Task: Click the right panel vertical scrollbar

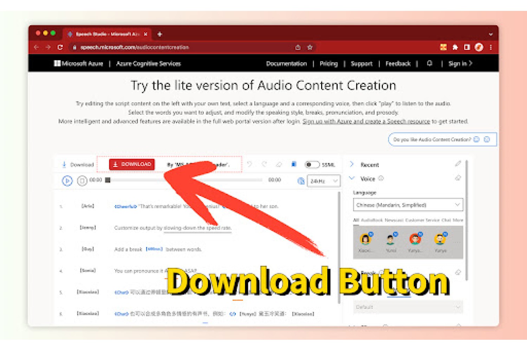Action: 467,220
